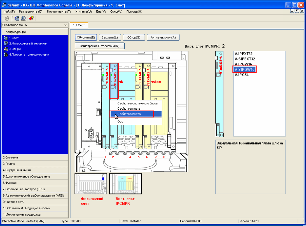Switch to the 1.1 Слот tab
The height and width of the screenshot is (226, 306).
(79, 25)
